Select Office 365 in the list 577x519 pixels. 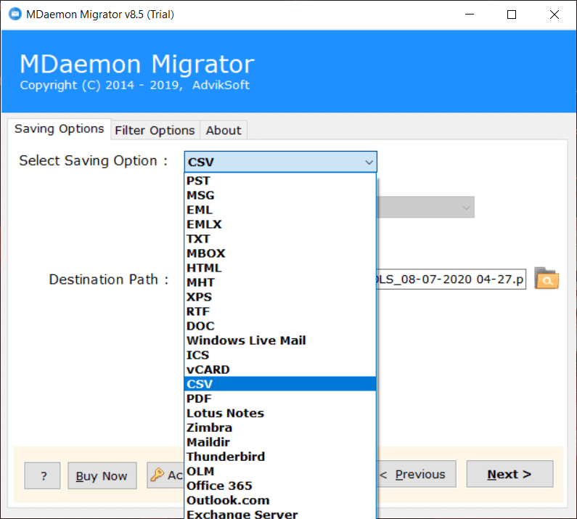(x=280, y=486)
